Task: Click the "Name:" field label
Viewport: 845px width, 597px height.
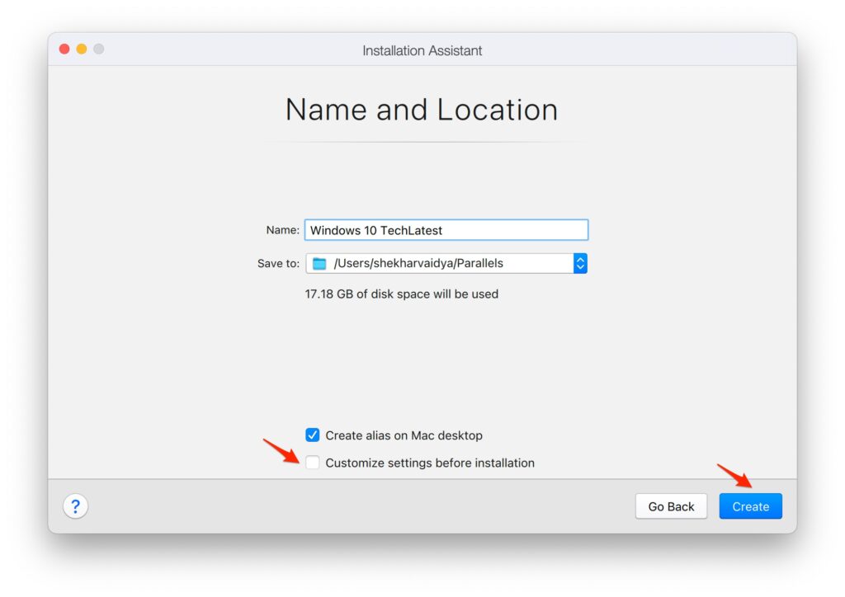Action: 282,230
